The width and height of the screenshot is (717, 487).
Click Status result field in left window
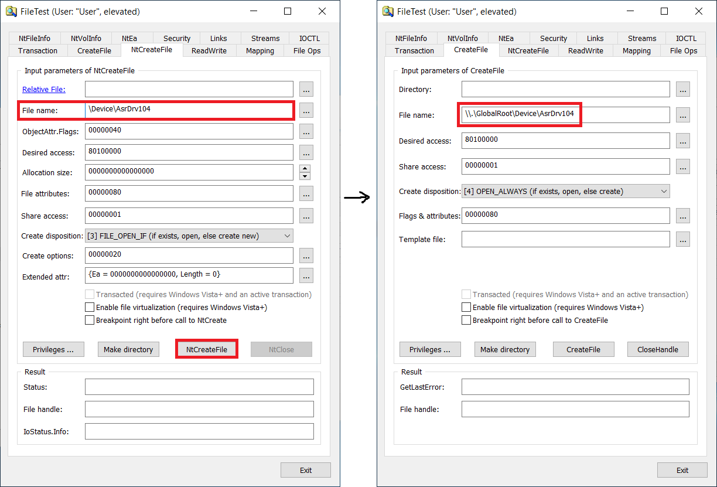pos(199,387)
